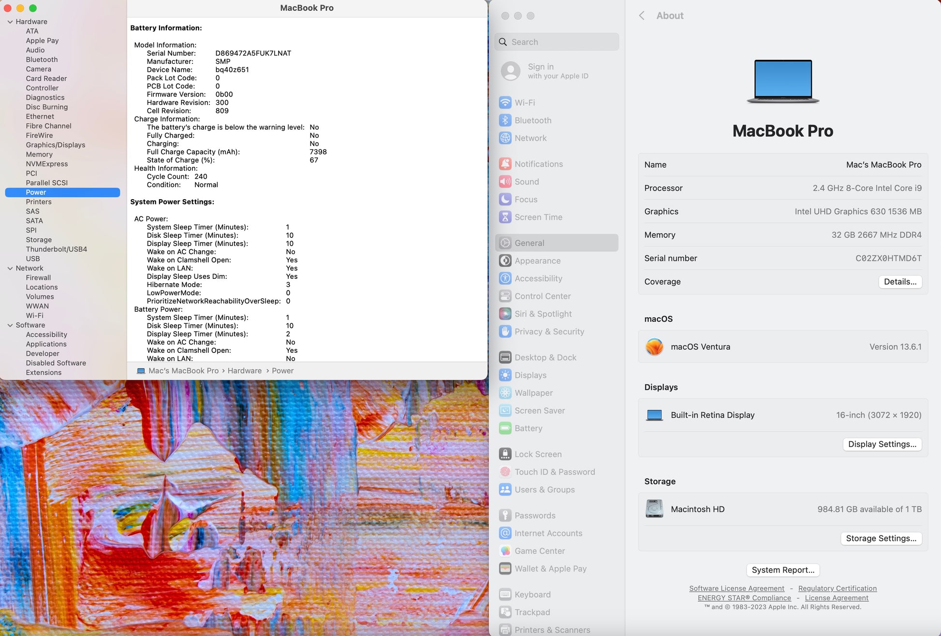The width and height of the screenshot is (941, 636).
Task: Click the System Settings search field
Action: click(x=556, y=42)
